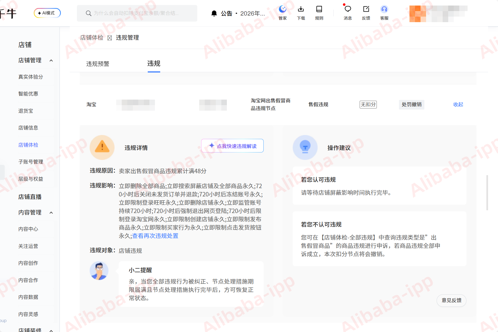This screenshot has height=332, width=498.
Task: Open 店铺体检 in the sidebar
Action: (x=28, y=145)
